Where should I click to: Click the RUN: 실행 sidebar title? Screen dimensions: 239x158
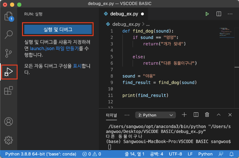(33, 14)
